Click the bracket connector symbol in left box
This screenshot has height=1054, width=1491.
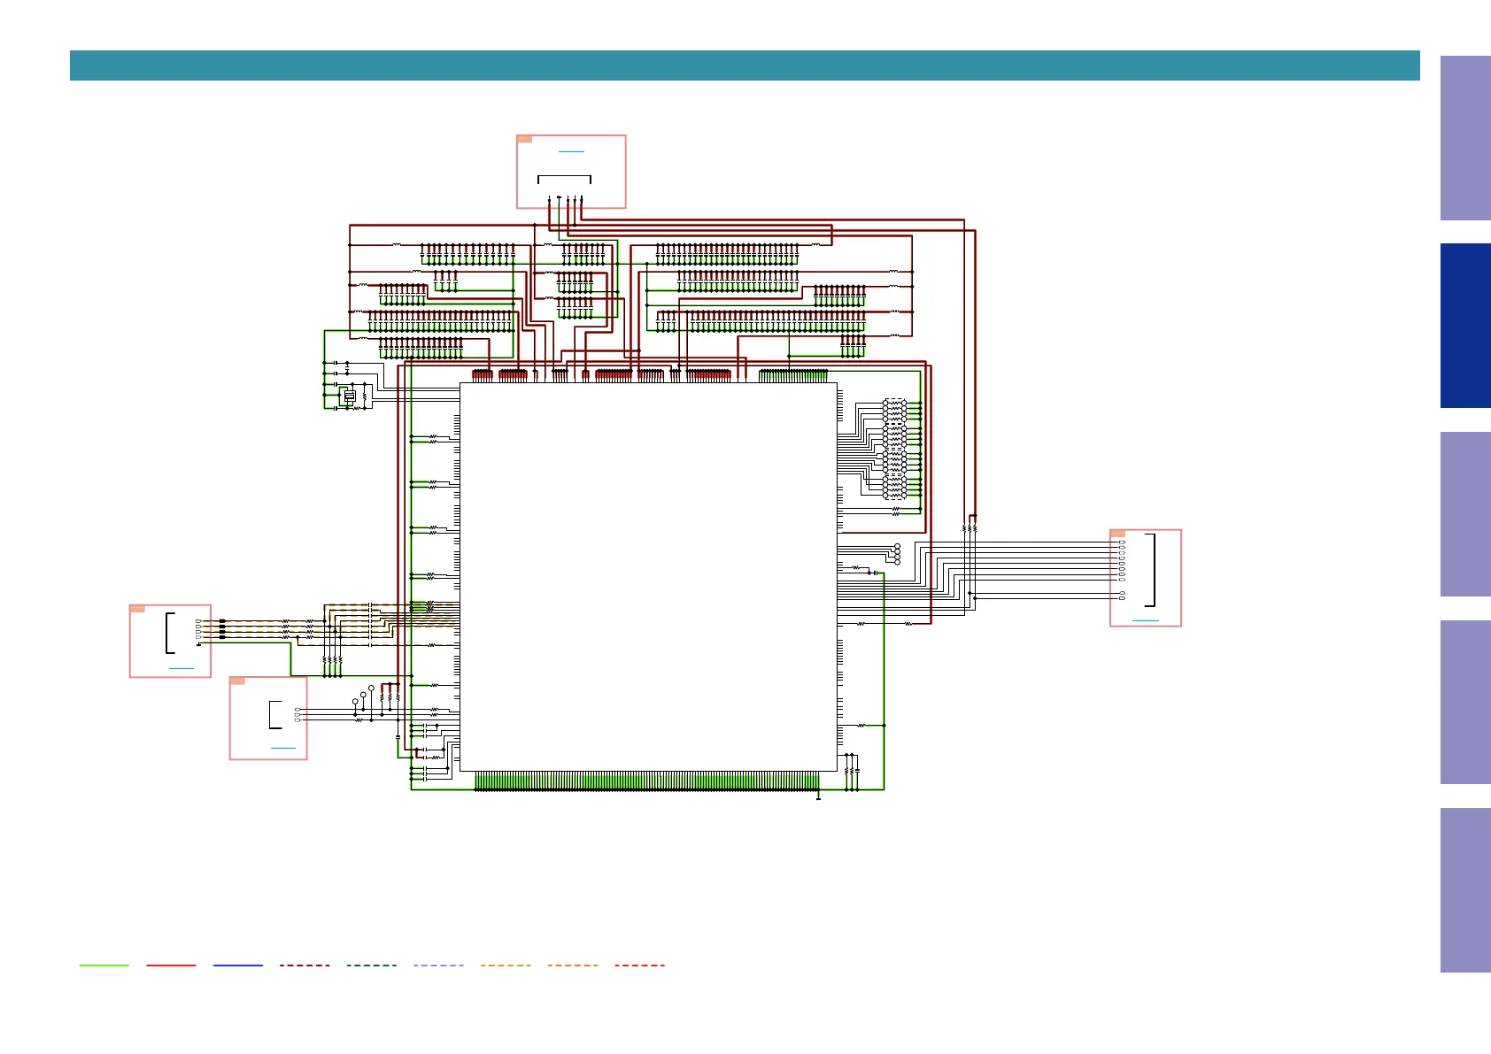[170, 633]
